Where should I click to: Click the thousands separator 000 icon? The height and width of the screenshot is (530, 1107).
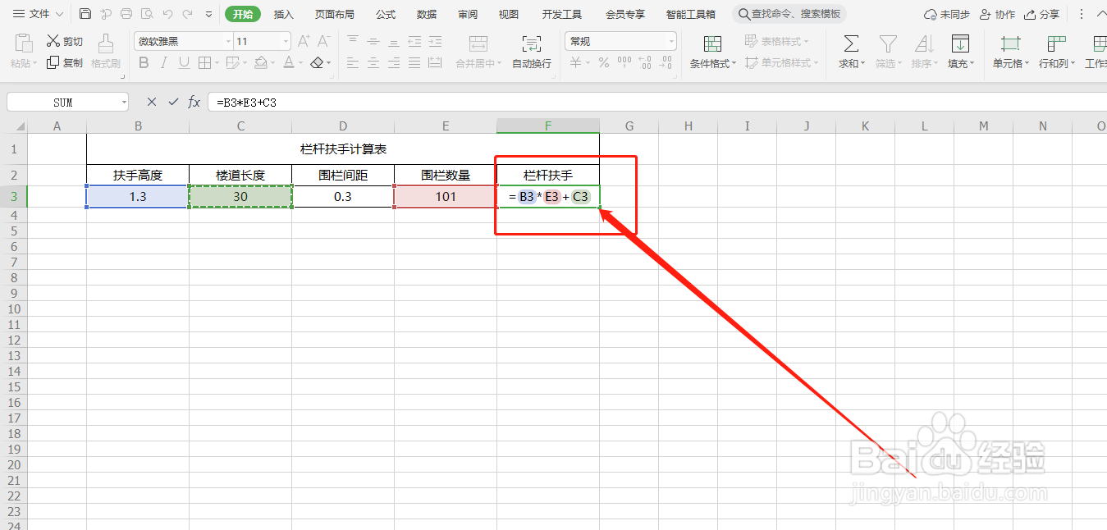[x=624, y=62]
